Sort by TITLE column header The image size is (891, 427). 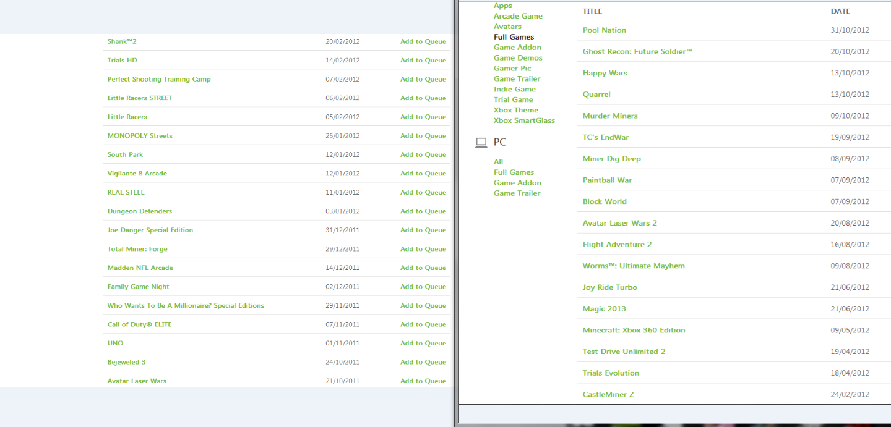pos(592,11)
